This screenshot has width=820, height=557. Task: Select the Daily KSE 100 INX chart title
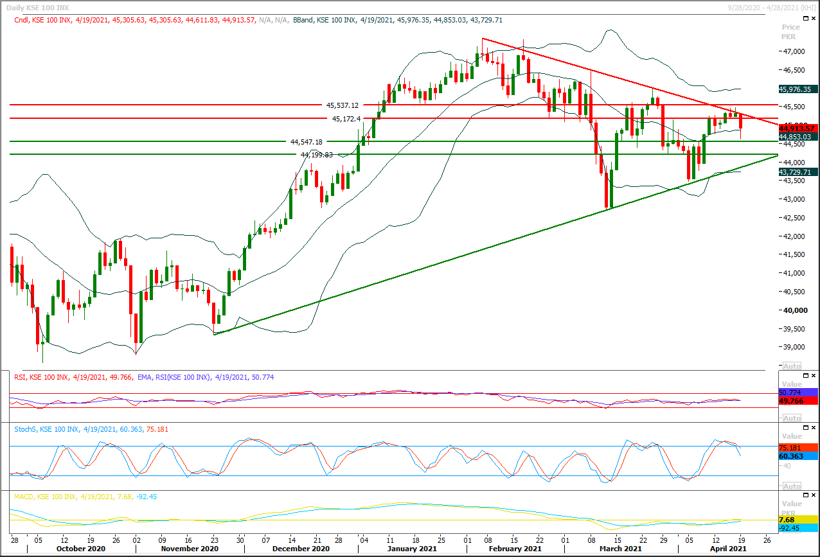(x=36, y=8)
